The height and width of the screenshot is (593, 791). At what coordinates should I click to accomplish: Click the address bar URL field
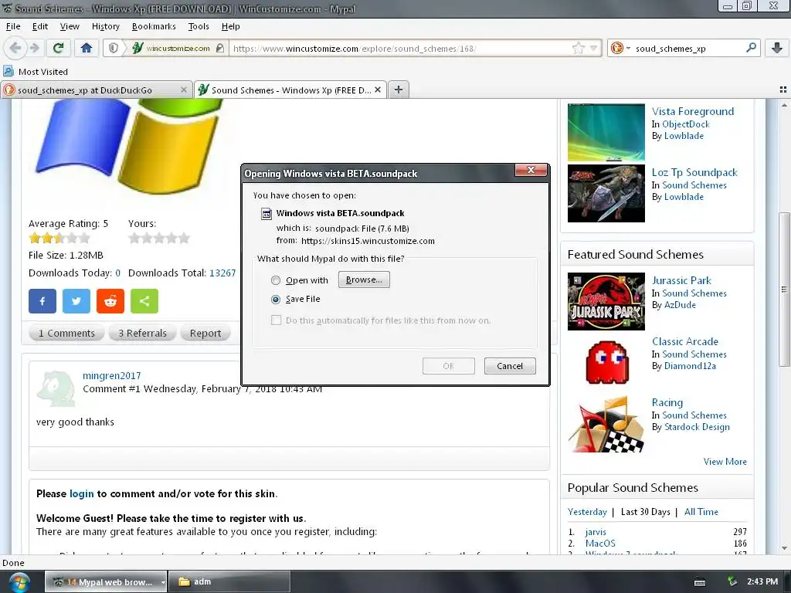(x=401, y=49)
